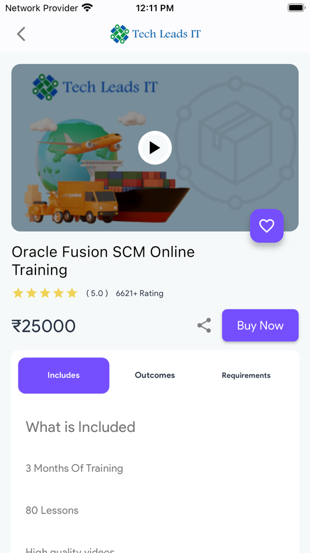The width and height of the screenshot is (310, 553).
Task: Click the Buy Now button
Action: (261, 325)
